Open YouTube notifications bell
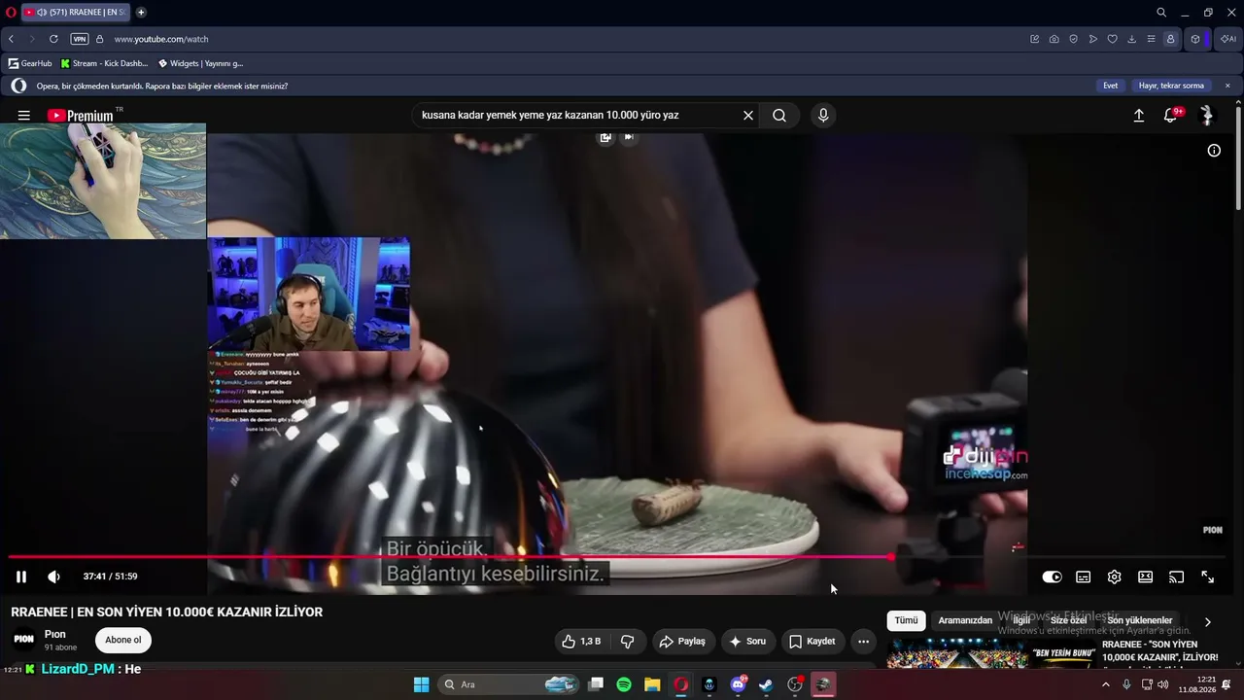Screen dimensions: 1244x700 (x=1171, y=115)
